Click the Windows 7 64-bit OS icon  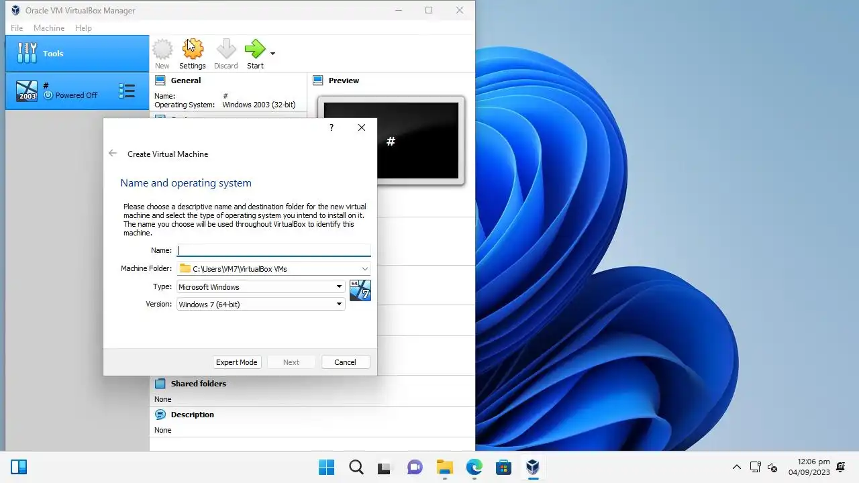tap(360, 290)
